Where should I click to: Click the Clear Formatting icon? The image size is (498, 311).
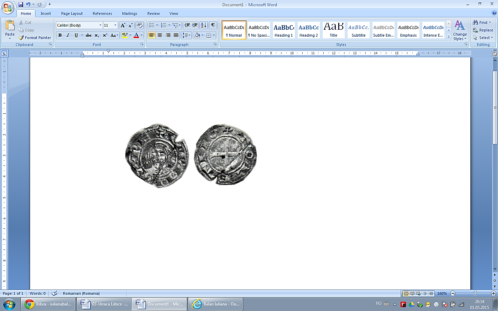[140, 25]
